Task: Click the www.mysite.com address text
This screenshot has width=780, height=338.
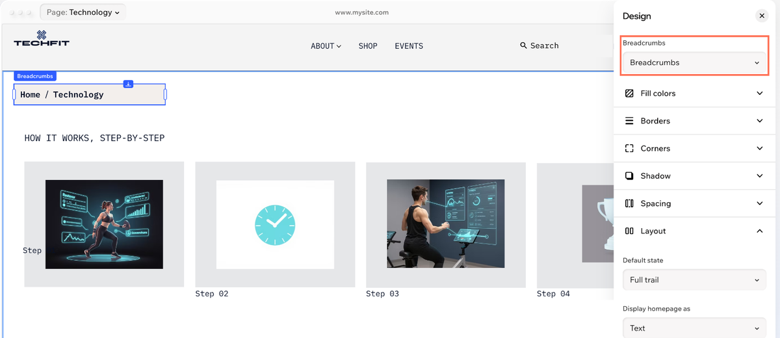Action: (361, 12)
